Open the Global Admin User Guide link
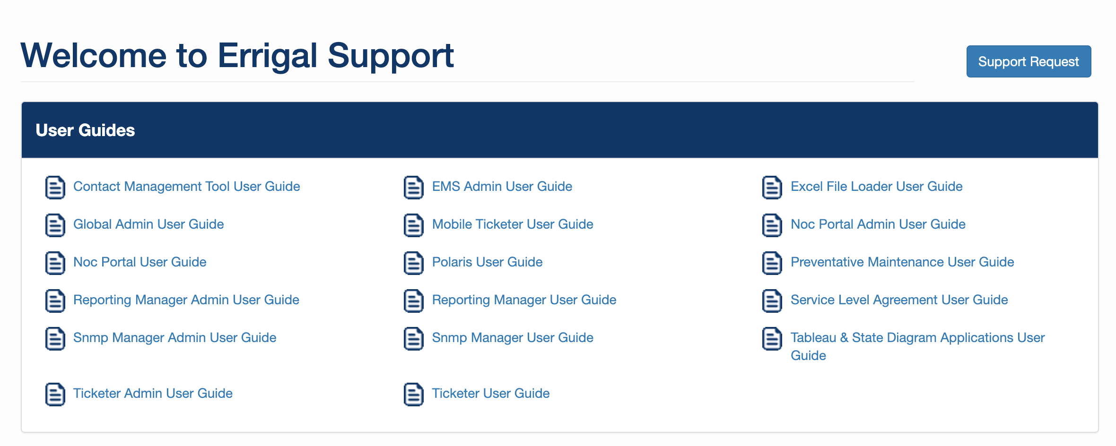This screenshot has height=446, width=1116. point(148,224)
